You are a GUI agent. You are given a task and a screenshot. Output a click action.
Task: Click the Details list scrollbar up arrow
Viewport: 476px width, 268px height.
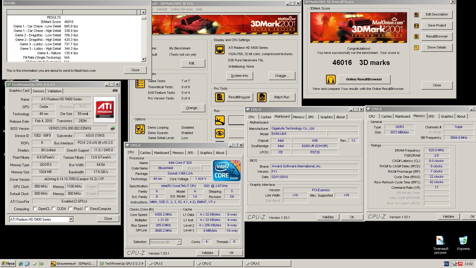(x=143, y=12)
